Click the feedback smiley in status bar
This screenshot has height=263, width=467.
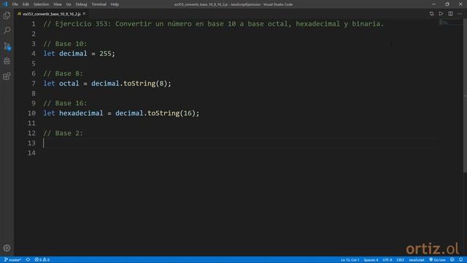coord(452,260)
